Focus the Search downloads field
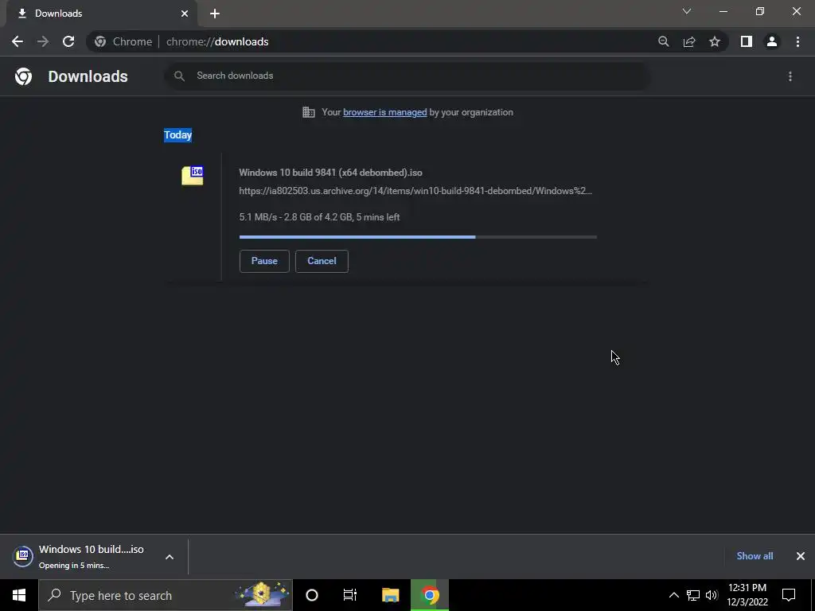The height and width of the screenshot is (611, 815). (x=407, y=76)
